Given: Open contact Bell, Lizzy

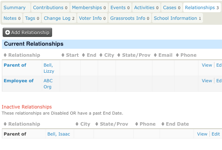Looking at the screenshot, I should tap(49, 68).
